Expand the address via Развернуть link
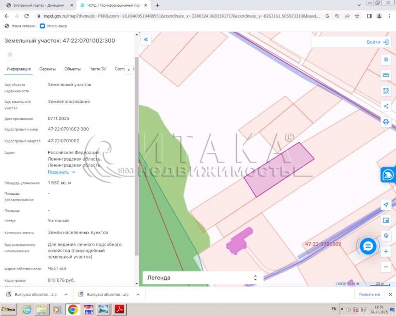 58,172
